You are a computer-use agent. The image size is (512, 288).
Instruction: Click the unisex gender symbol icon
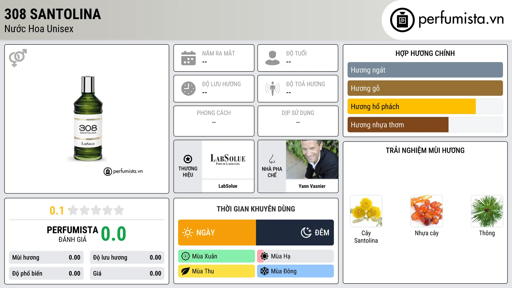18,58
